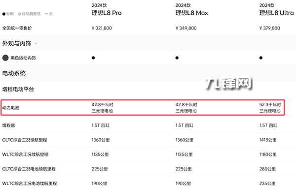Select the black 黑色运动内饰 color swatch
Screen dimensions: 296x189
(x=5, y=58)
